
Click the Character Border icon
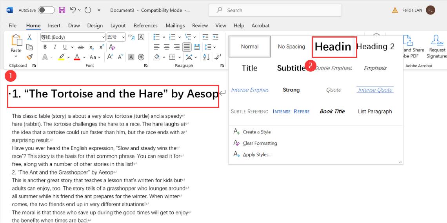point(141,37)
